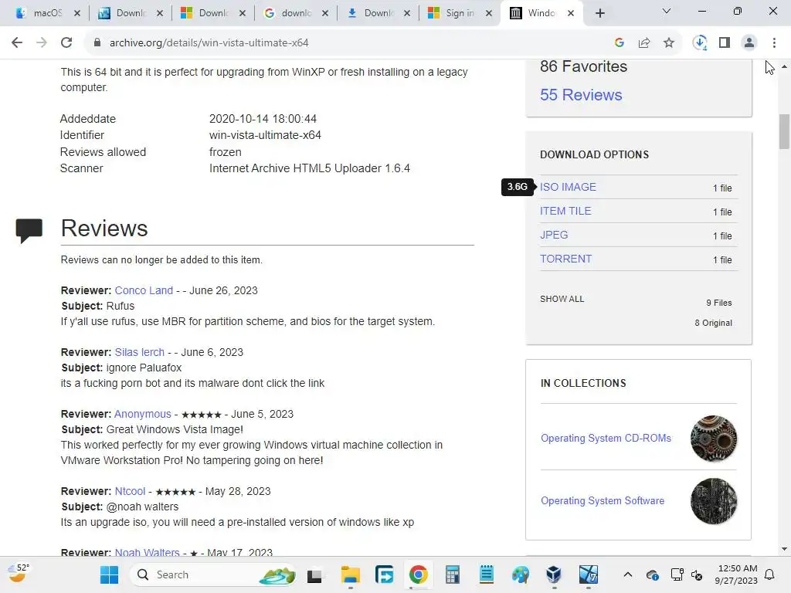Open reviewer Anonymous profile

[143, 414]
